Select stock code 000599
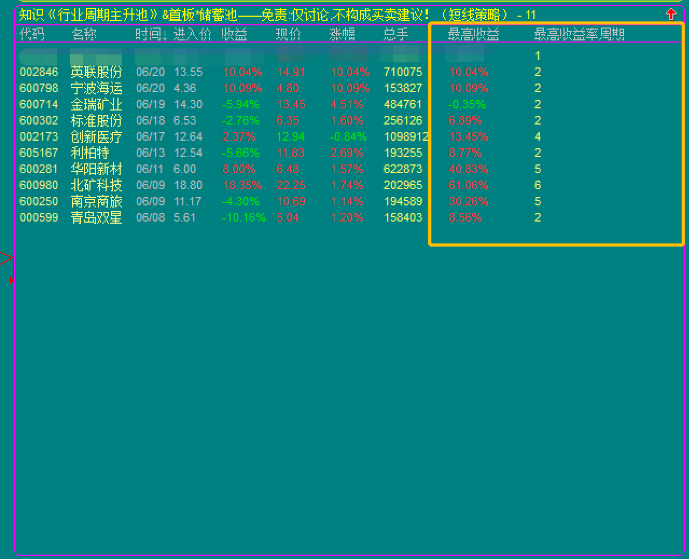This screenshot has height=559, width=689. tap(39, 218)
